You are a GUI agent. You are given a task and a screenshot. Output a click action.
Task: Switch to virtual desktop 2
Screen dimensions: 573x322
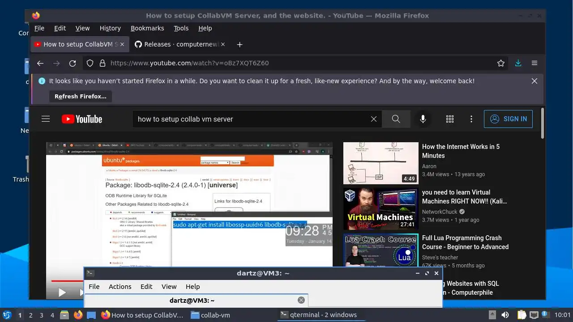point(30,315)
